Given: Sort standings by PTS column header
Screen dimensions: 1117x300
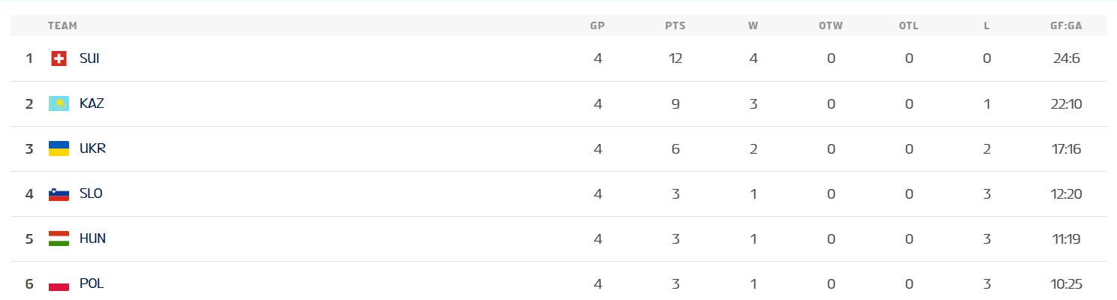Looking at the screenshot, I should tap(675, 25).
